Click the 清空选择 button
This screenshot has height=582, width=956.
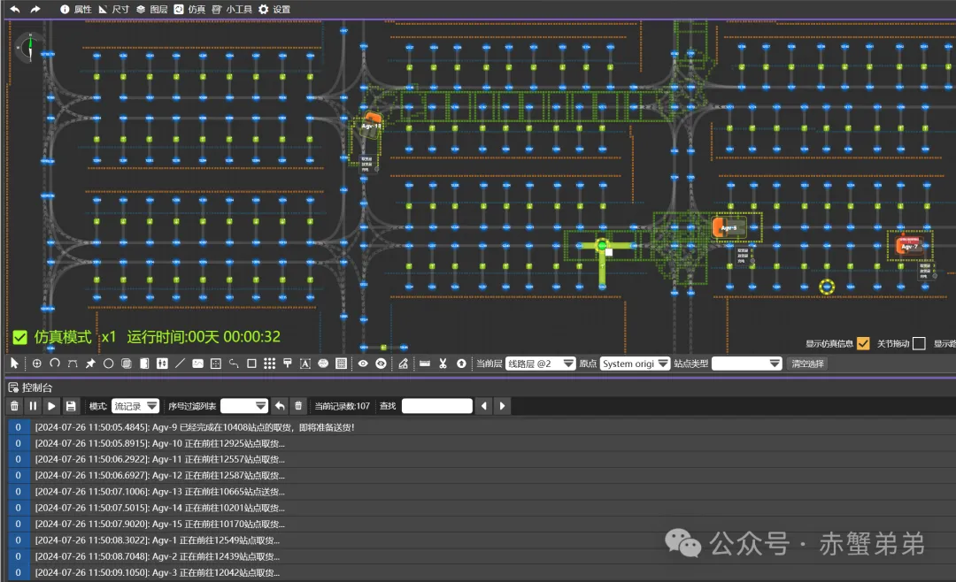806,364
